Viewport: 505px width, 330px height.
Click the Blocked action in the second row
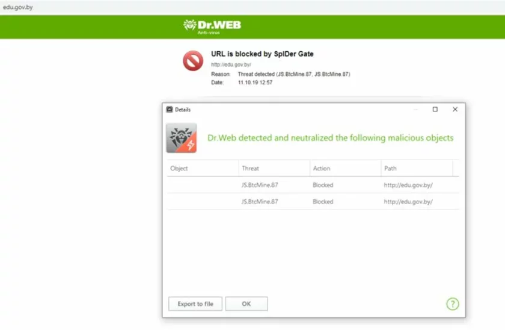pyautogui.click(x=323, y=202)
